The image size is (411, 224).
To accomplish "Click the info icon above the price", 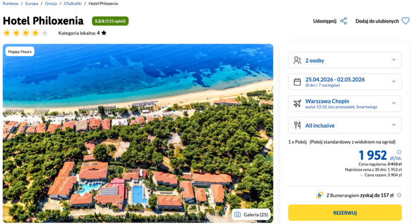I will coord(399,152).
